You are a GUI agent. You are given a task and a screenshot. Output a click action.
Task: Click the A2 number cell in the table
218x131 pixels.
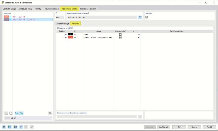pos(75,38)
